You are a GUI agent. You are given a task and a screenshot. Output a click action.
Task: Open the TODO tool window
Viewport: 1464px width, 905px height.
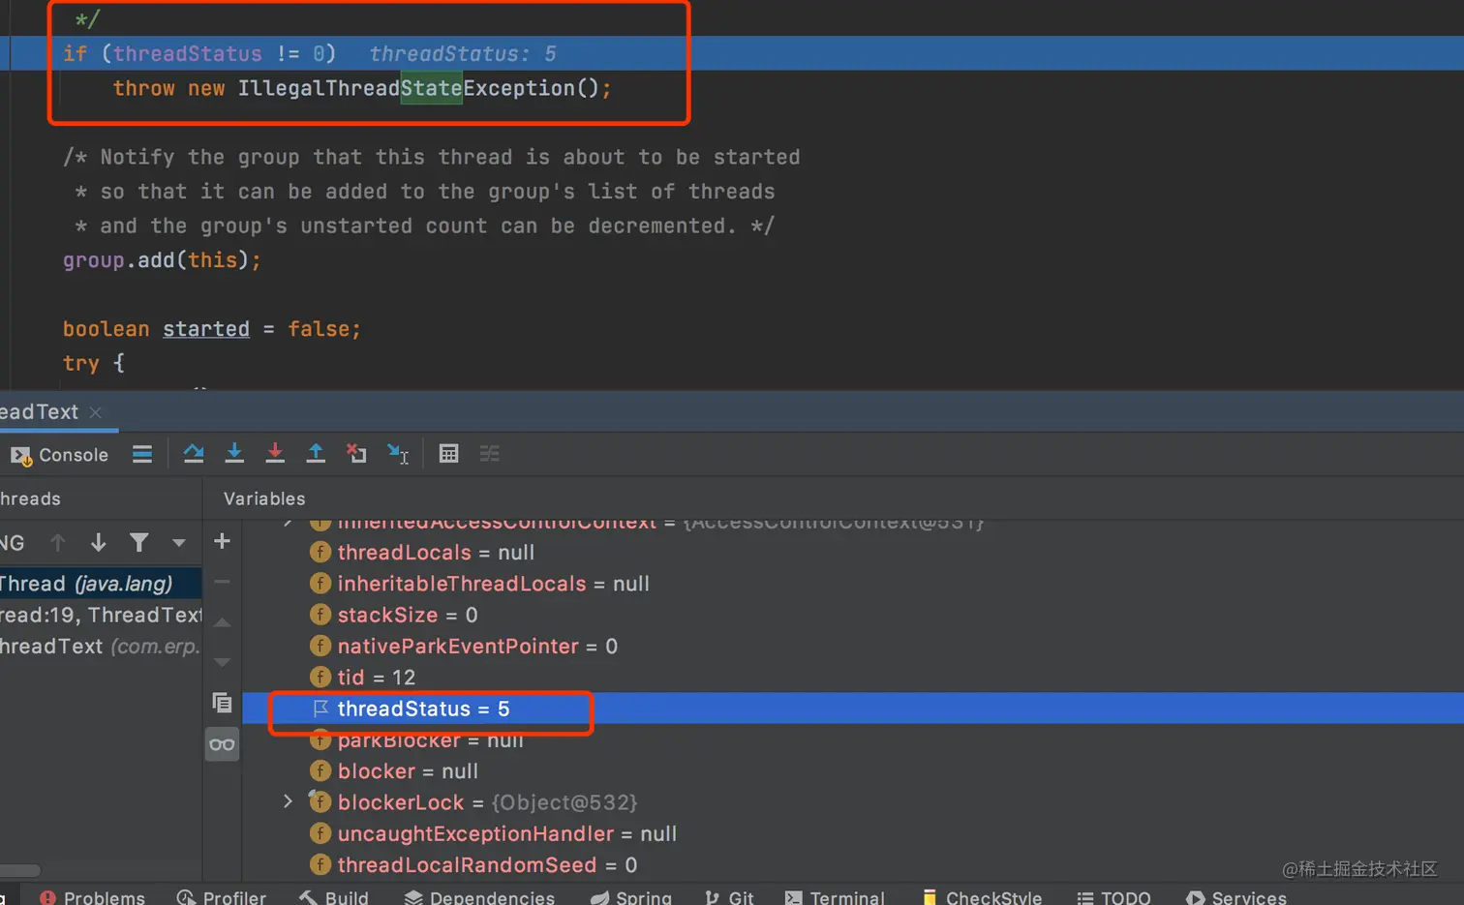(x=1114, y=897)
